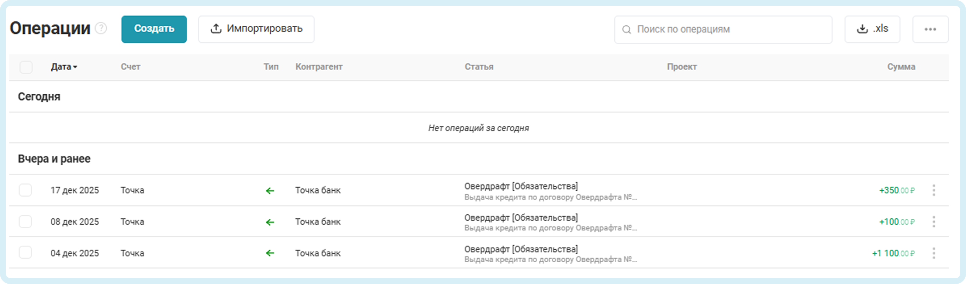Check the 04 дек 2025 operation checkbox
This screenshot has height=284, width=966.
point(25,253)
